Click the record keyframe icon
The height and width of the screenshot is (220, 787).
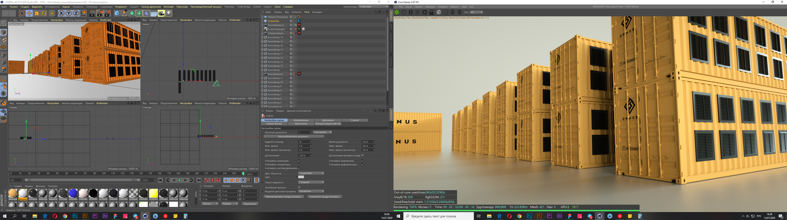click(207, 180)
